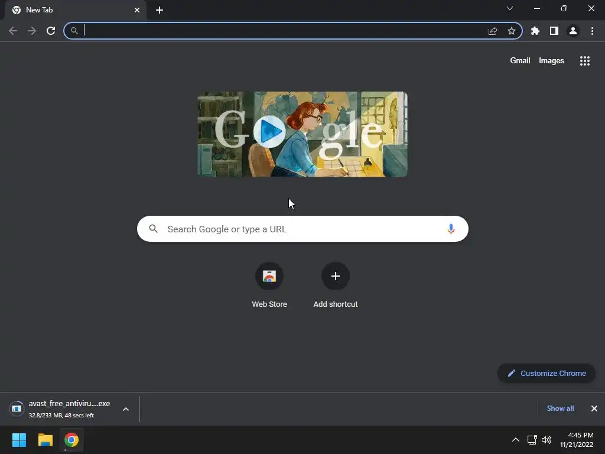Open the volume tray icon
This screenshot has width=605, height=454.
547,440
